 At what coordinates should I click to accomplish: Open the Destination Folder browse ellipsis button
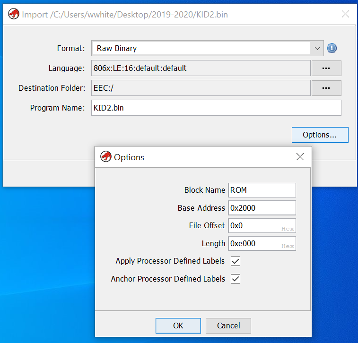pyautogui.click(x=326, y=88)
